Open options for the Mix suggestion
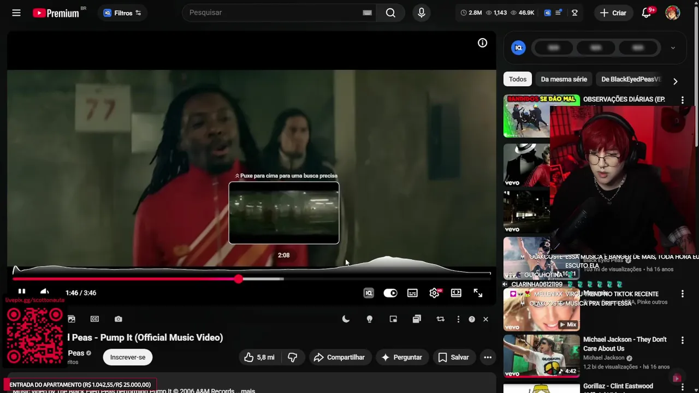This screenshot has width=699, height=393. 682,294
